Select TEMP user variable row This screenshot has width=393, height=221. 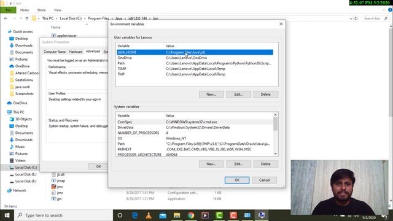pyautogui.click(x=195, y=69)
